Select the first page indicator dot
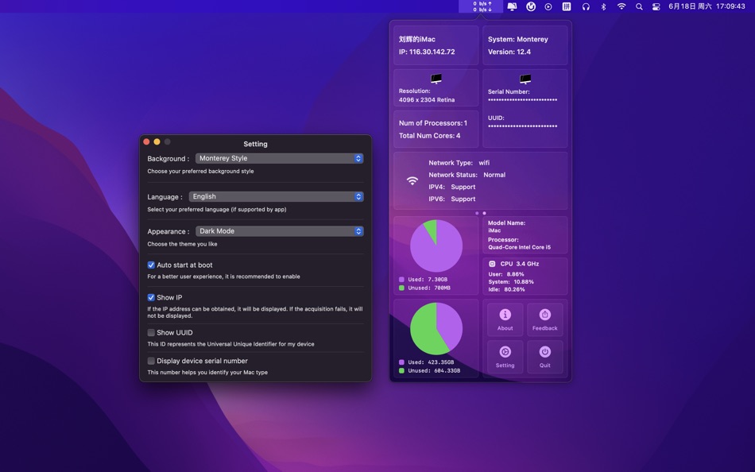755x472 pixels. [x=477, y=213]
